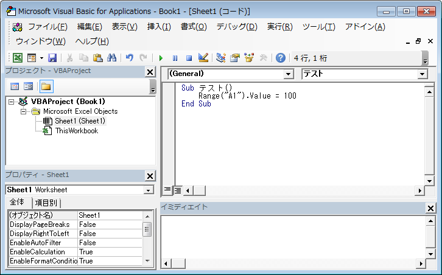
Task: Undo the last edit
Action: 130,58
